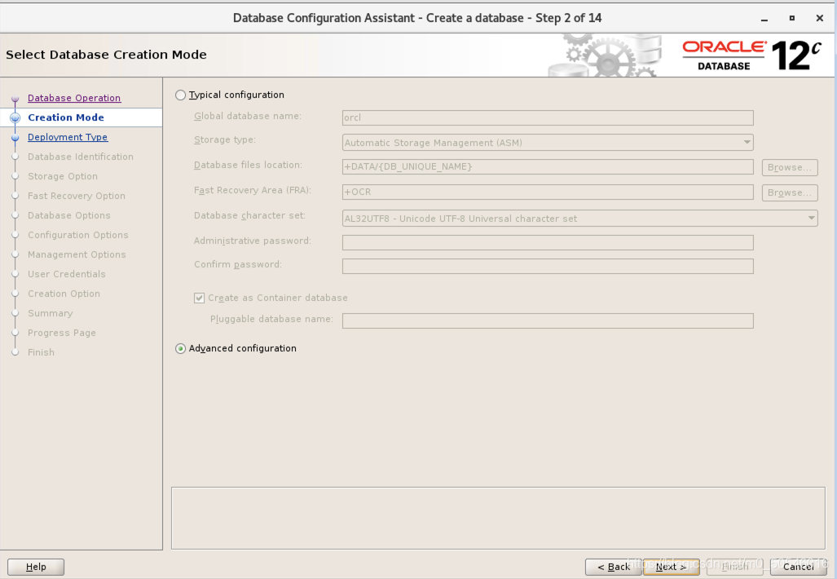Click the Confirm password field
Screen dimensions: 837x579
(x=548, y=266)
